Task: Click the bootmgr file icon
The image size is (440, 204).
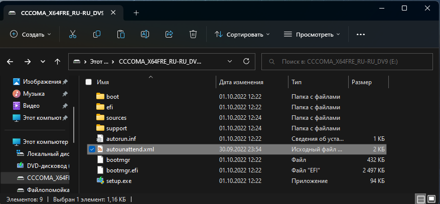Action: [x=100, y=160]
